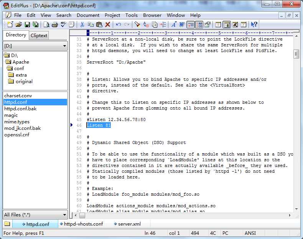303x239 pixels.
Task: Click the Find in Files icon
Action: click(x=155, y=25)
